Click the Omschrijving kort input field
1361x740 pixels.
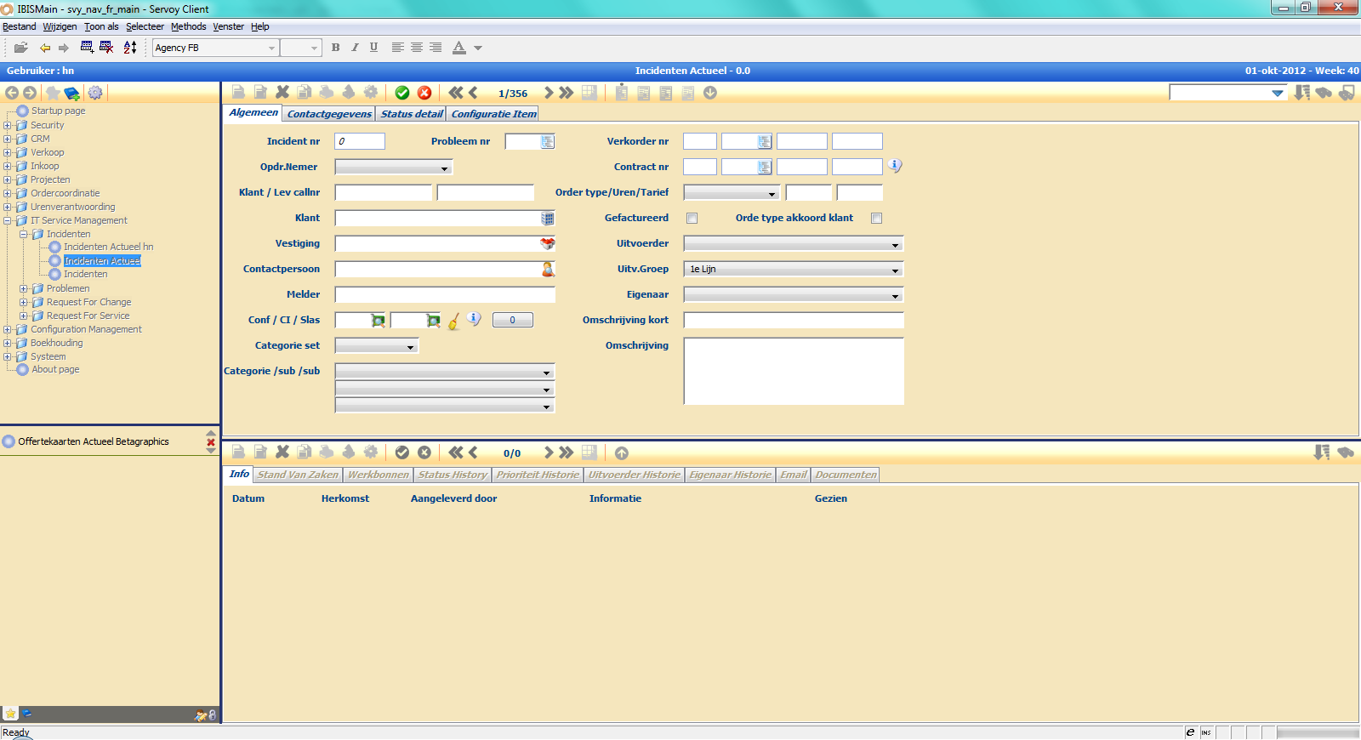(793, 321)
